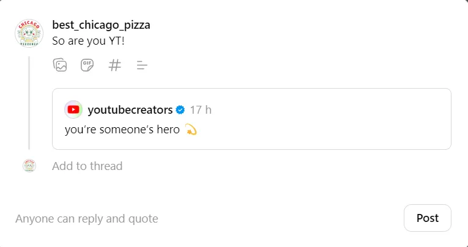The image size is (468, 247).
Task: Click into the 'So are you YT!' text
Action: click(89, 41)
